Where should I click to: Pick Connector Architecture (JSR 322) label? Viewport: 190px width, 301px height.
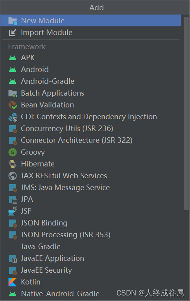pos(77,140)
